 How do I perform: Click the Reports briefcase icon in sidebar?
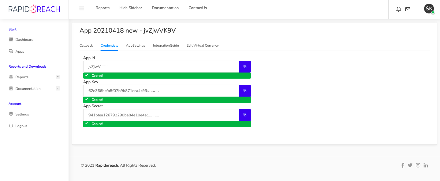coord(11,77)
